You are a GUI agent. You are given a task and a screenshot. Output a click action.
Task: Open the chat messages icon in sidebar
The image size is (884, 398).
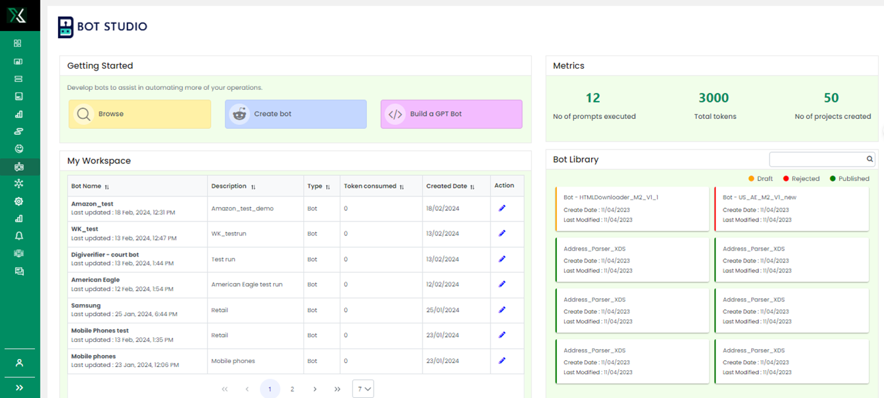(19, 271)
